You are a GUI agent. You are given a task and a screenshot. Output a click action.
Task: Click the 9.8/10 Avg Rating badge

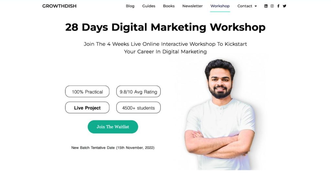pyautogui.click(x=138, y=92)
